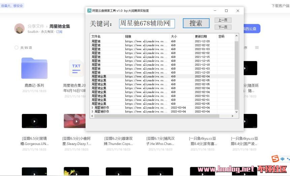Play the 玻璃樽 Gorgeous video thumbnail
Image resolution: width=290 pixels, height=176 pixels.
(x=34, y=121)
